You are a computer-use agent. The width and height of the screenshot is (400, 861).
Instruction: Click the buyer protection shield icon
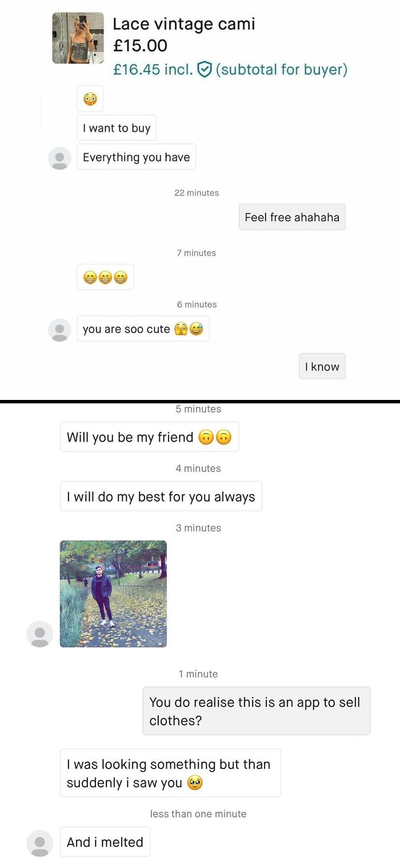[x=204, y=70]
